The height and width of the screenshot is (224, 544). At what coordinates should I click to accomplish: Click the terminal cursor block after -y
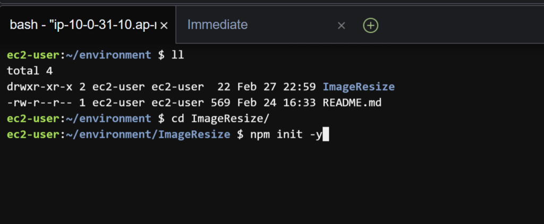click(326, 135)
